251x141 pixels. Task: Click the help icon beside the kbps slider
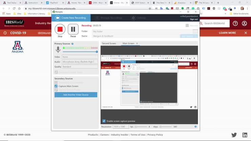195,127
